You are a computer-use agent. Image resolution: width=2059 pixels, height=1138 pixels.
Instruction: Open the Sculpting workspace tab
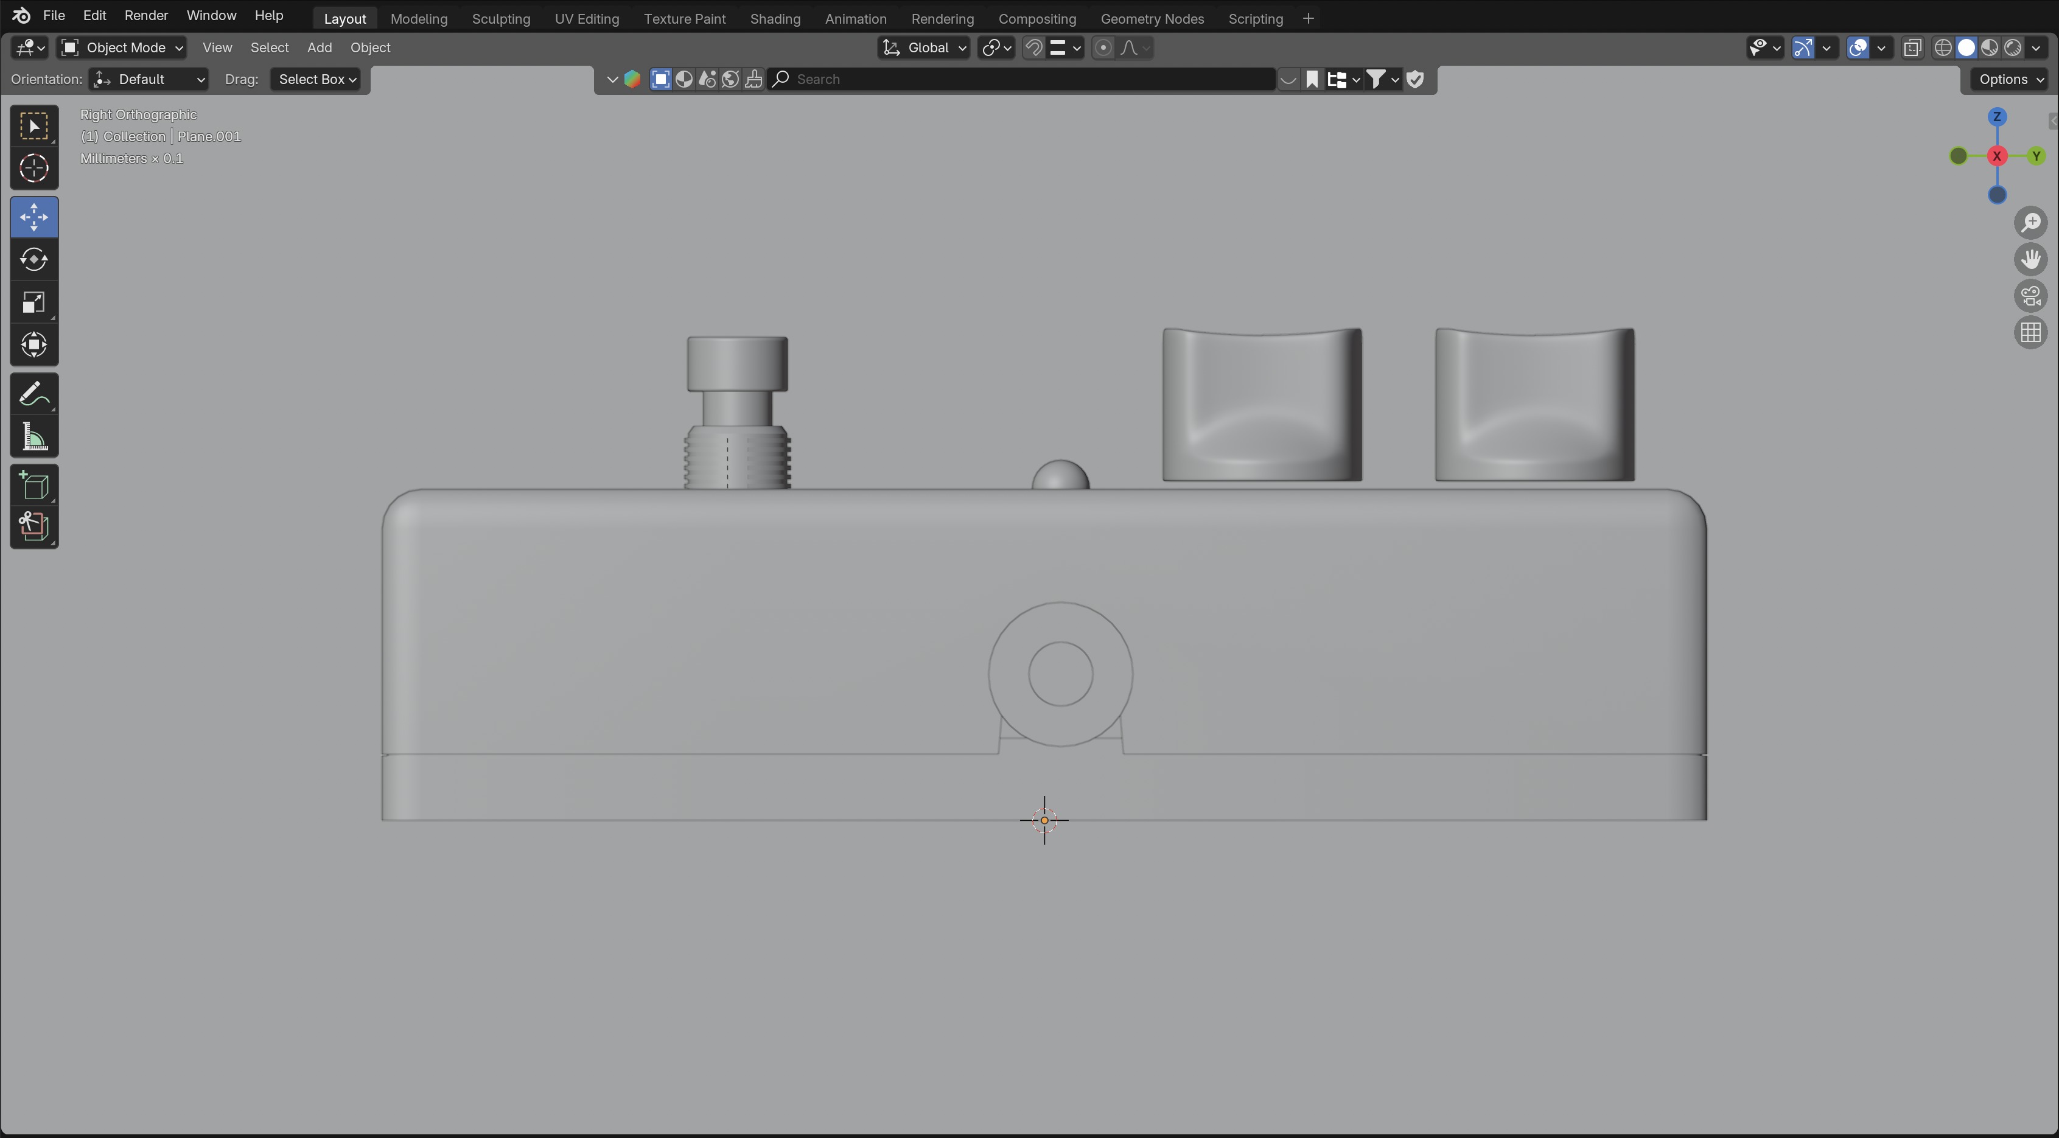click(500, 18)
